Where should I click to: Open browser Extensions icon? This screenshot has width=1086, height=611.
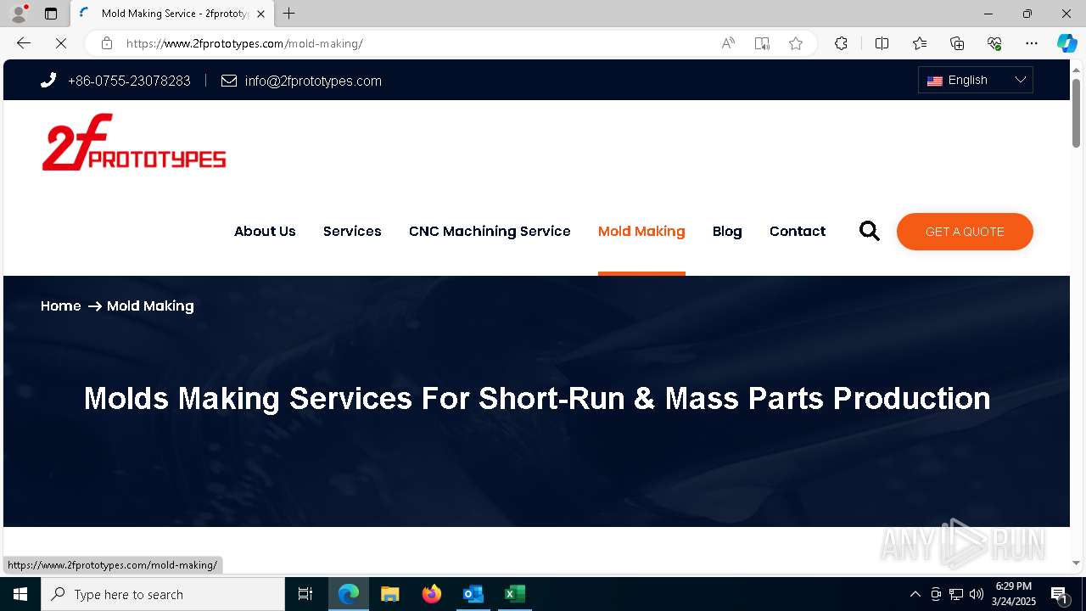841,43
